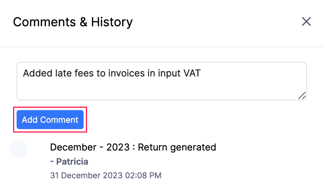
Task: Place cursor after 'VAT' in the comment
Action: click(x=201, y=73)
